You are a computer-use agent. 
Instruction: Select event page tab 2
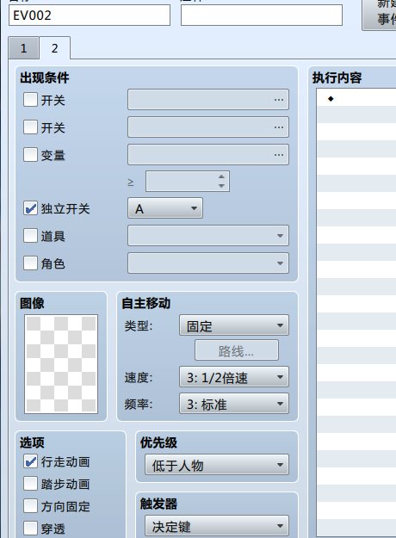click(55, 48)
